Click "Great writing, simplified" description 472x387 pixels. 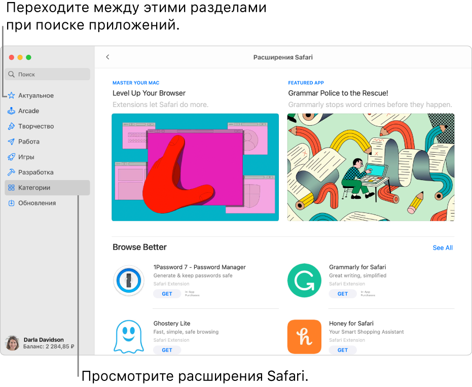[357, 275]
